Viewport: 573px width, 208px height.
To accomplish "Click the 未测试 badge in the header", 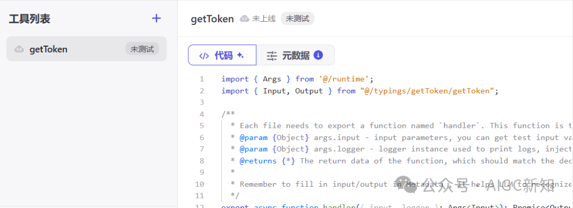I will [x=298, y=19].
